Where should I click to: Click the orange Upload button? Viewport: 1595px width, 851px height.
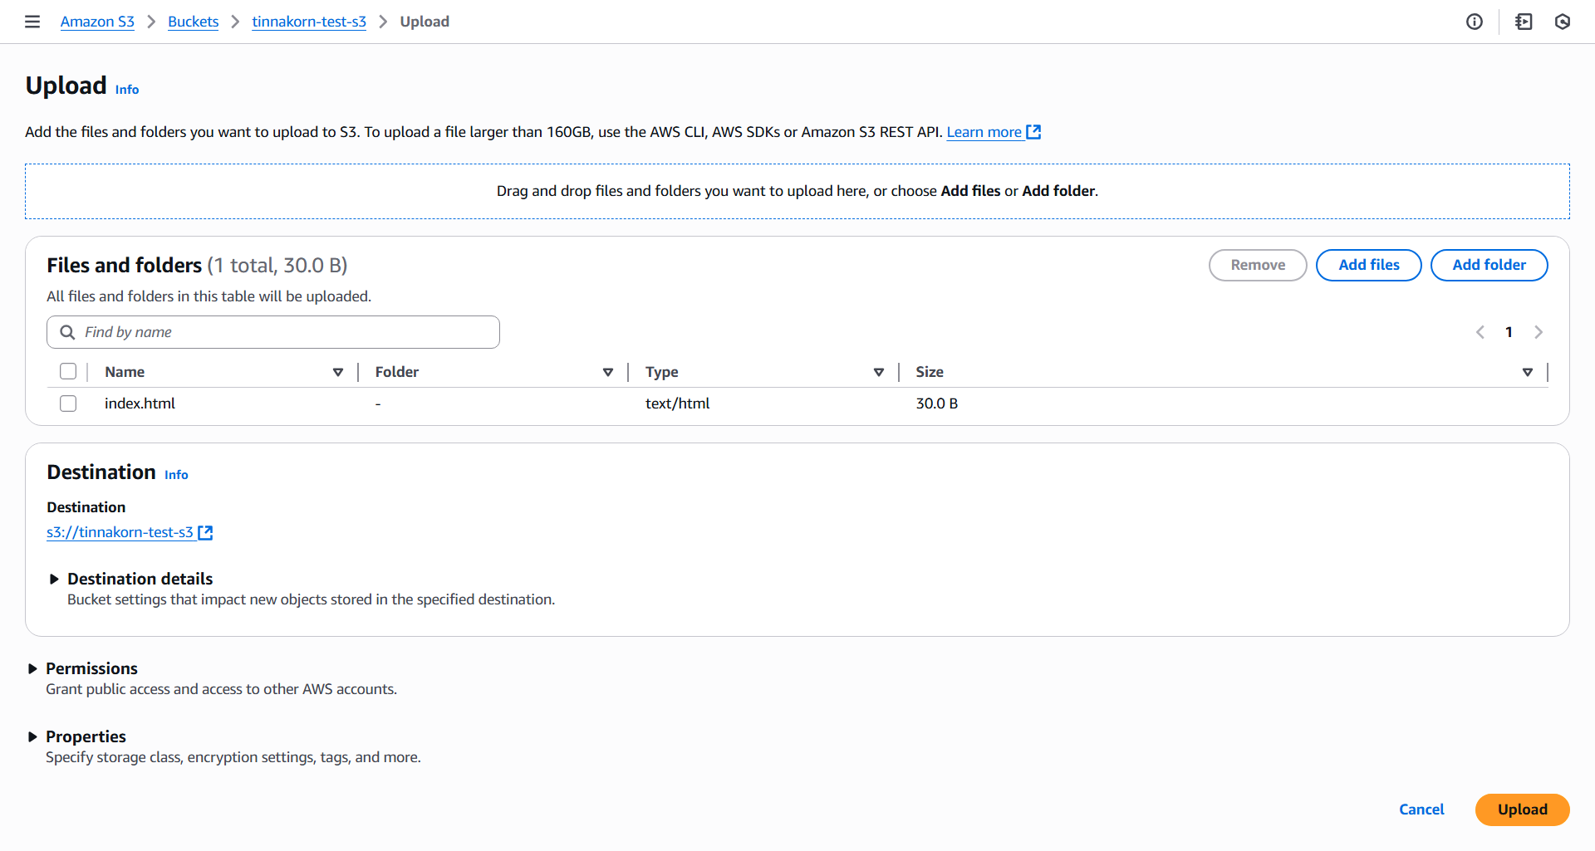point(1522,809)
